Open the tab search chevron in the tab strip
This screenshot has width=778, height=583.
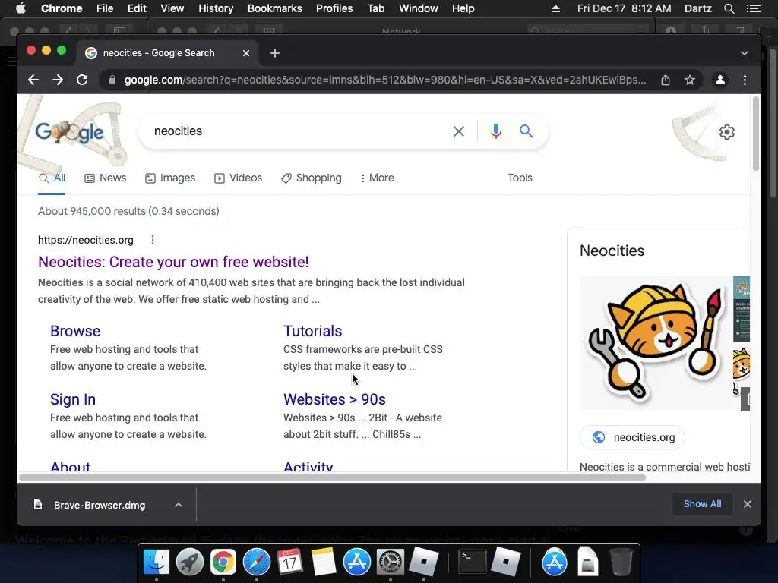click(x=745, y=53)
